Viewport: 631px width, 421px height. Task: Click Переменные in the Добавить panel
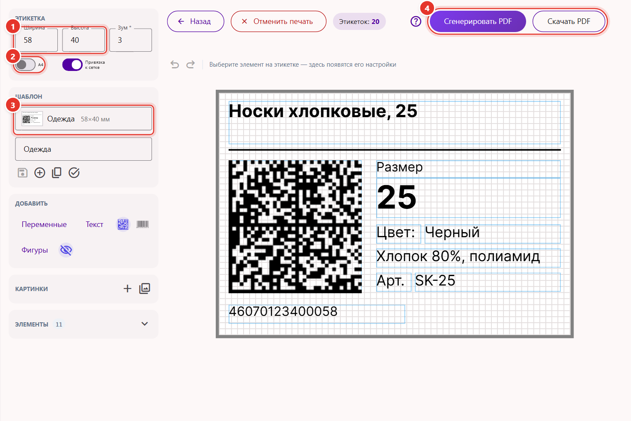click(x=44, y=224)
